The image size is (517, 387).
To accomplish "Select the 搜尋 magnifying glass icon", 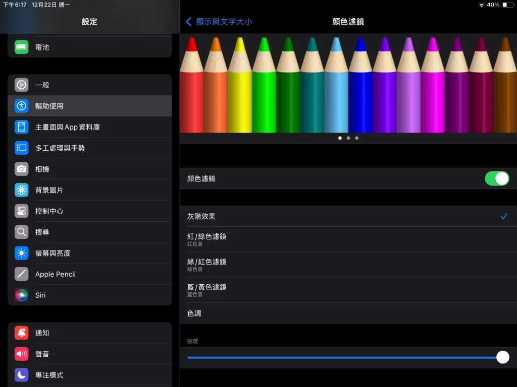I will tap(21, 232).
